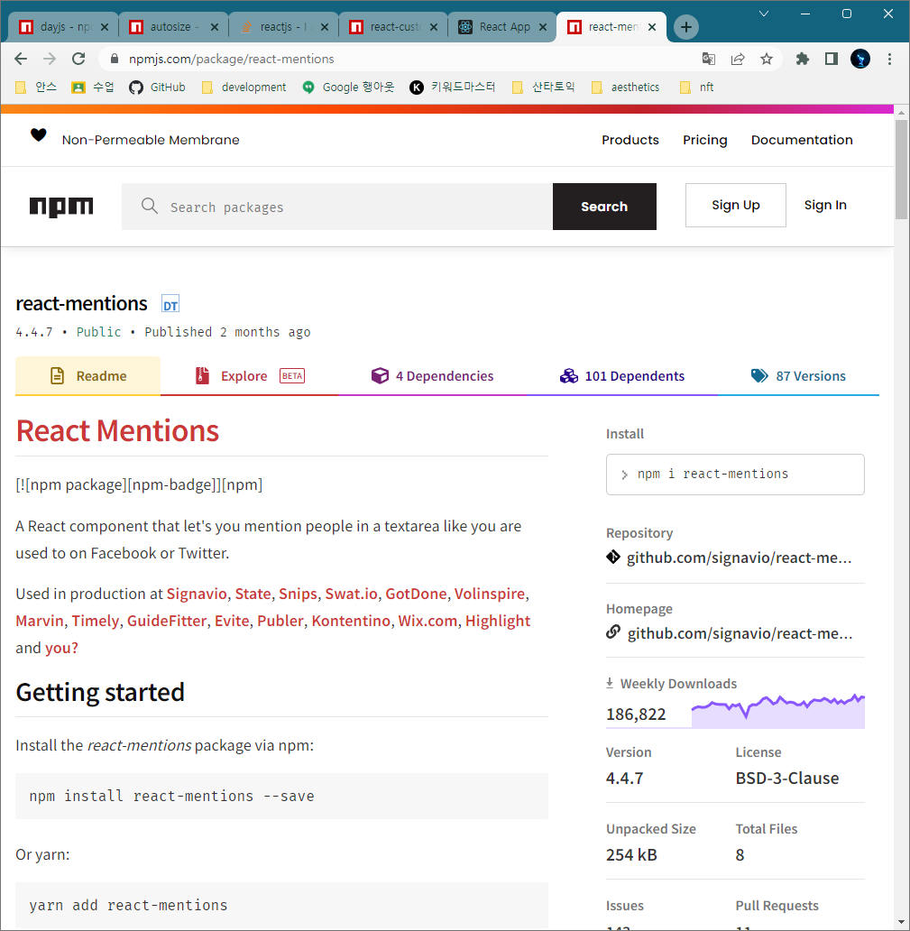
Task: Click the weekly downloads arrow icon
Action: coord(610,683)
